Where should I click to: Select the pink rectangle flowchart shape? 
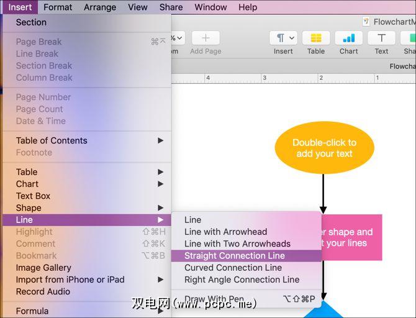(x=352, y=237)
